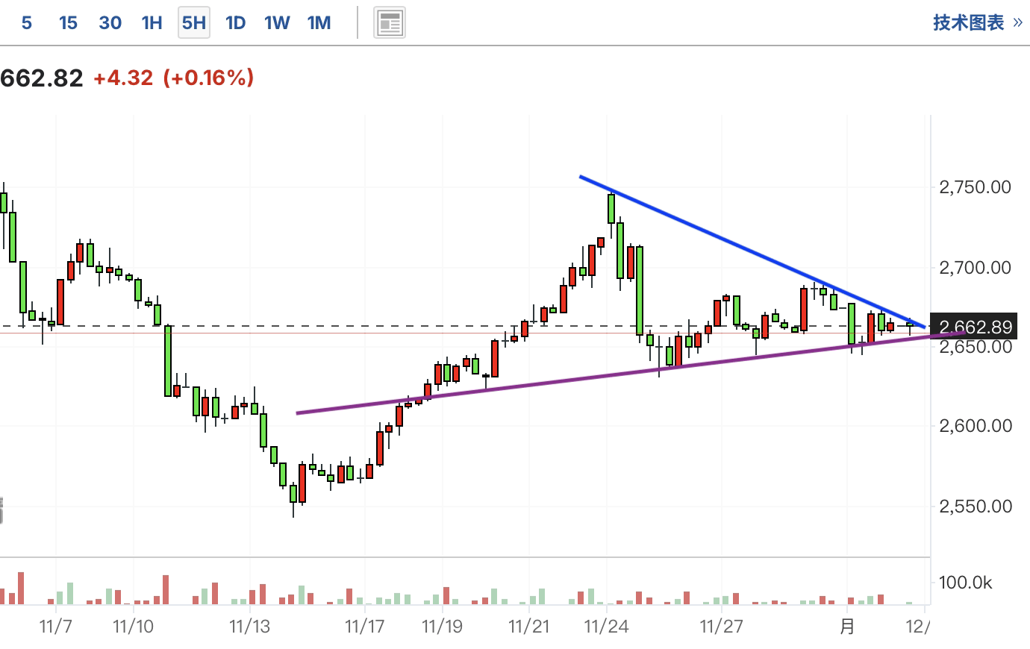Click the 2,600.00 price axis label

975,425
